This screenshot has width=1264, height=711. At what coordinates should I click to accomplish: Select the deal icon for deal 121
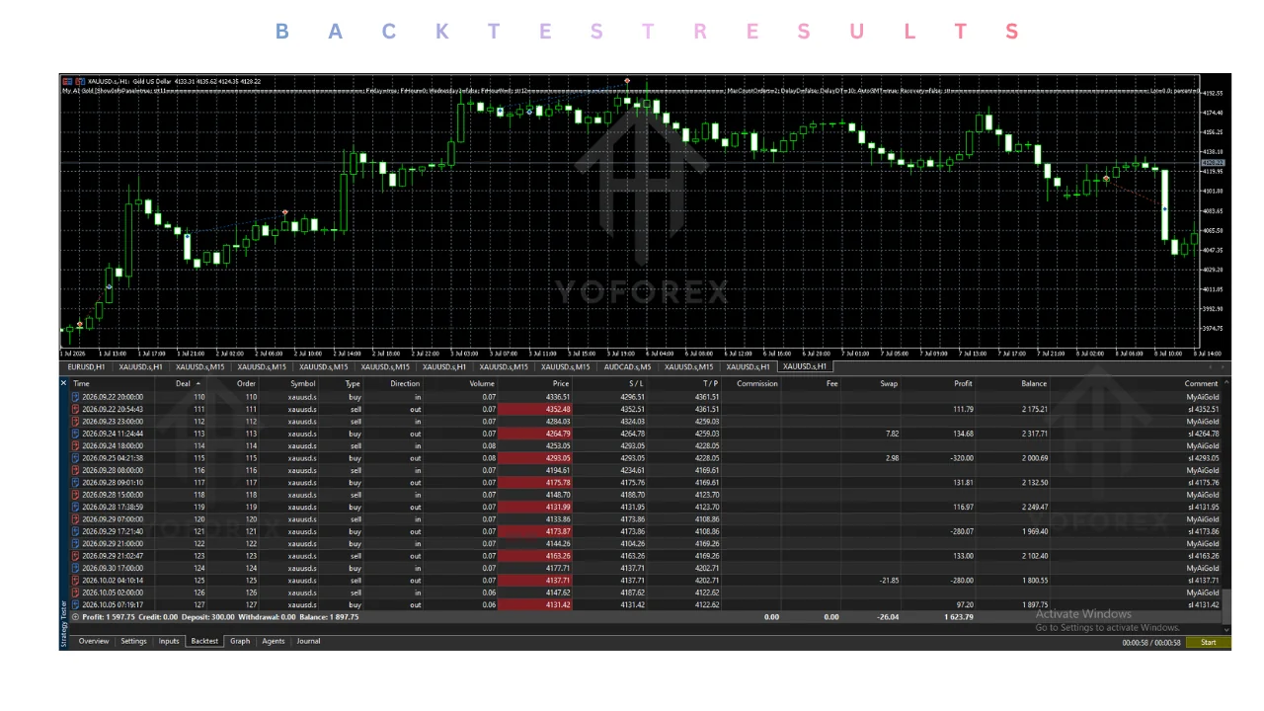tap(76, 531)
